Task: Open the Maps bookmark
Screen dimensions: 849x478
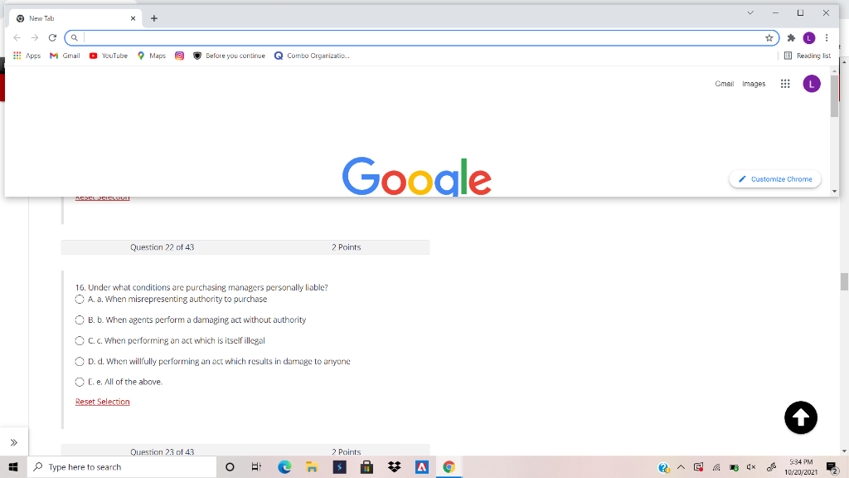Action: pyautogui.click(x=152, y=56)
